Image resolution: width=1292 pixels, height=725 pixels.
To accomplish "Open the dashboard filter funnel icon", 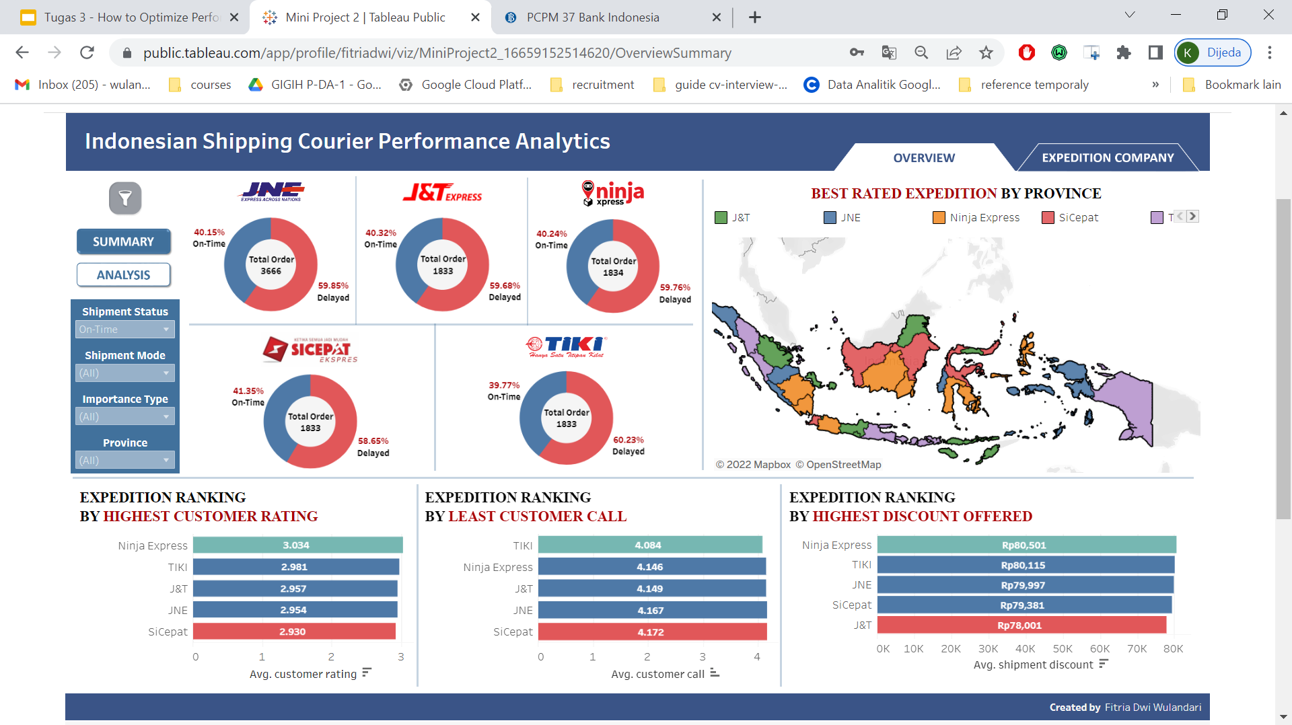I will [x=124, y=198].
